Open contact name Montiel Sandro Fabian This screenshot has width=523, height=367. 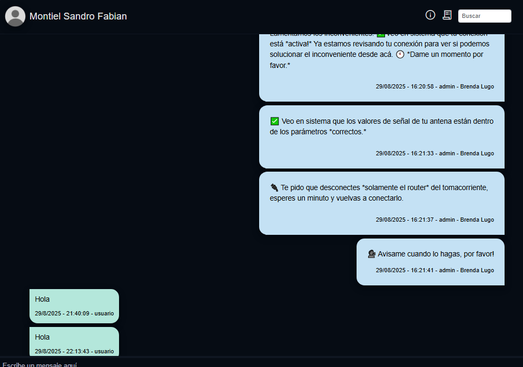[x=78, y=16]
